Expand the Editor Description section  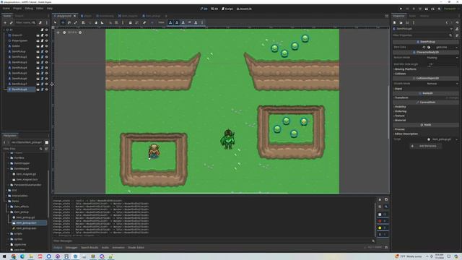click(425, 134)
